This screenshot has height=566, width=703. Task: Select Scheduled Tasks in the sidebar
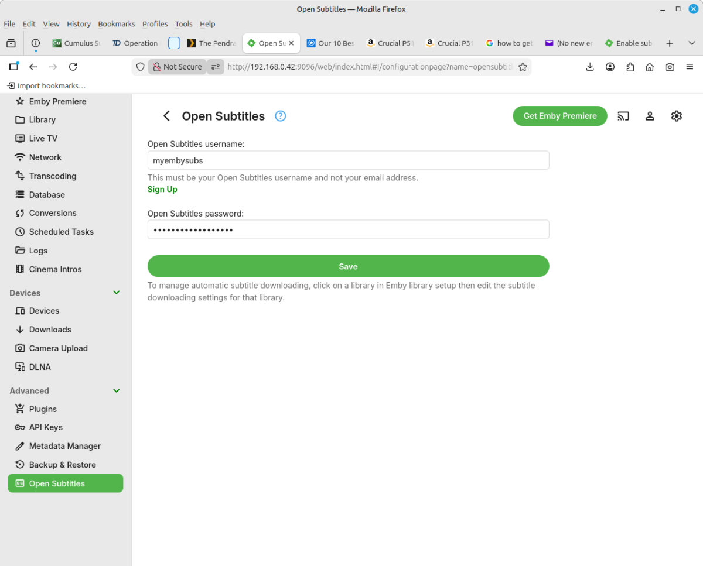point(61,231)
